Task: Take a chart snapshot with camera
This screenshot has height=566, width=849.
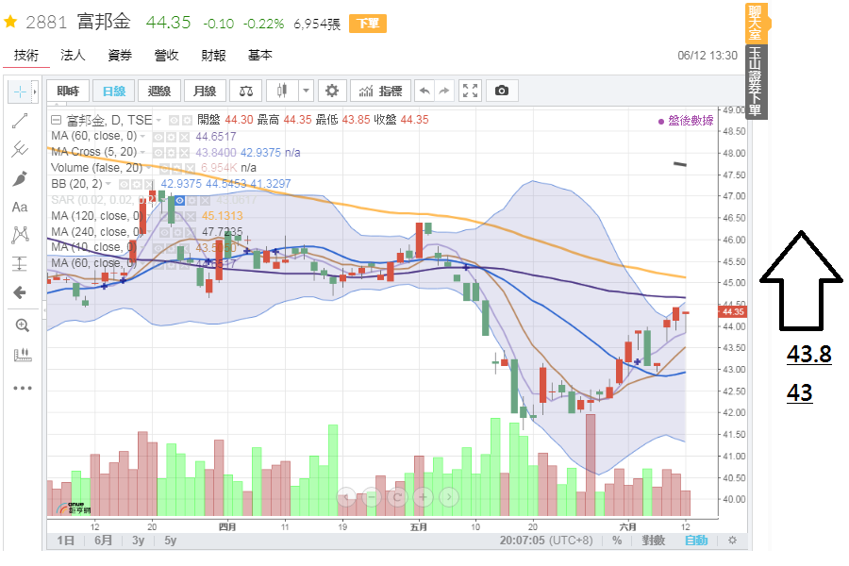Action: tap(502, 91)
